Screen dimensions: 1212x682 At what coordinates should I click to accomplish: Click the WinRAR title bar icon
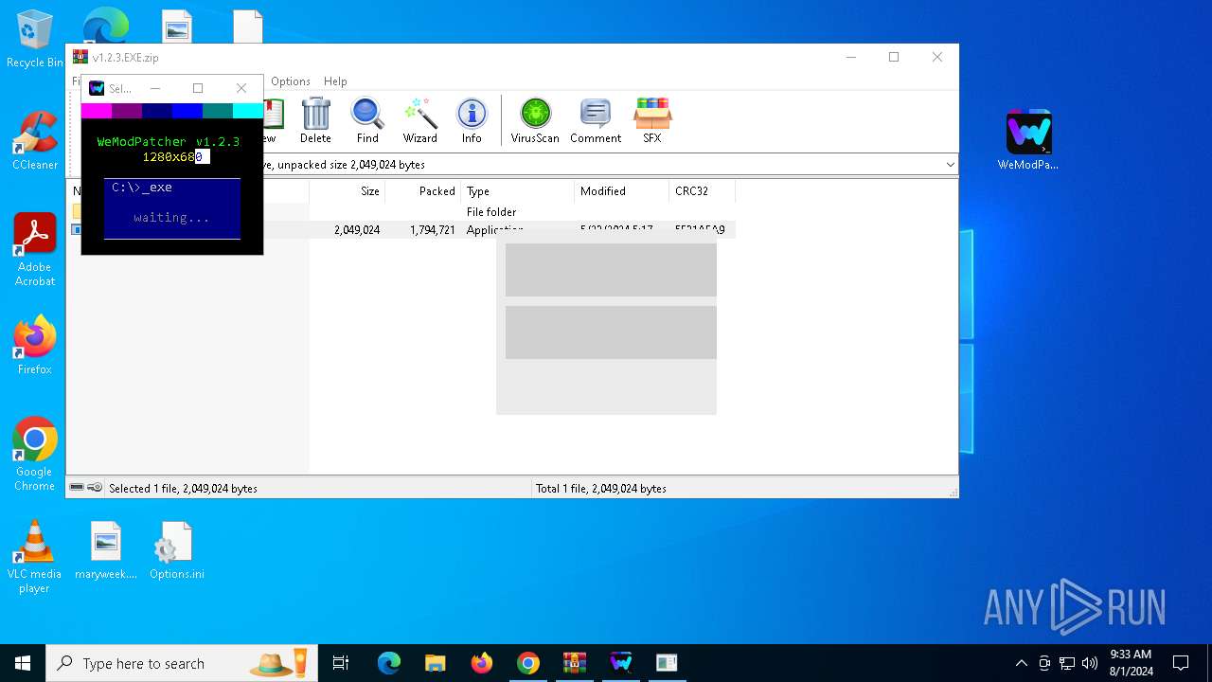click(x=80, y=57)
